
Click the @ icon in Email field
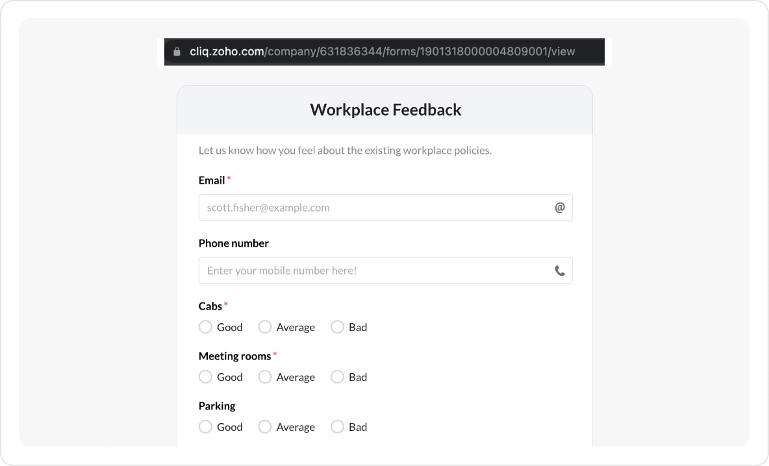tap(559, 208)
